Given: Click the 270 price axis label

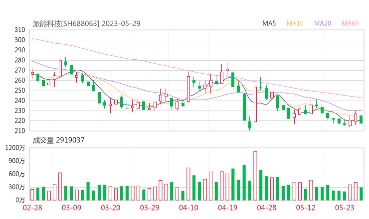Looking at the screenshot, I should (20, 70).
